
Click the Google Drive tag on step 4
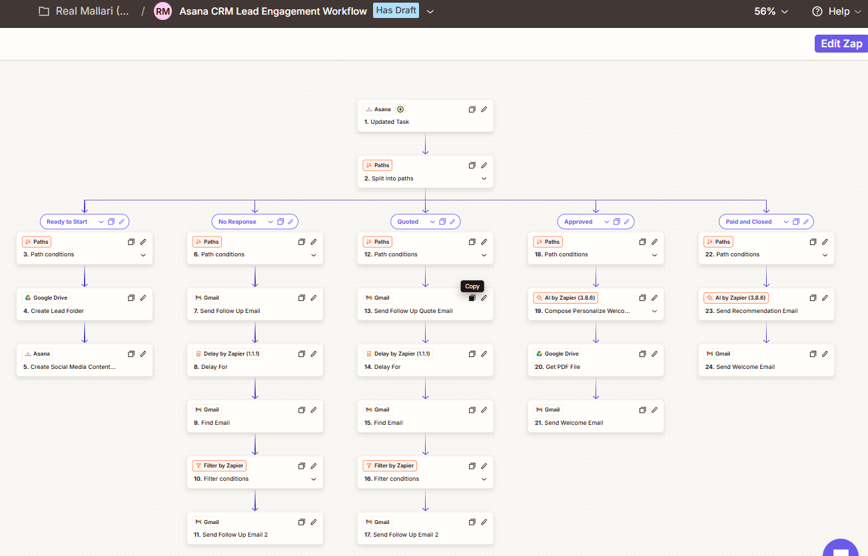(x=47, y=298)
